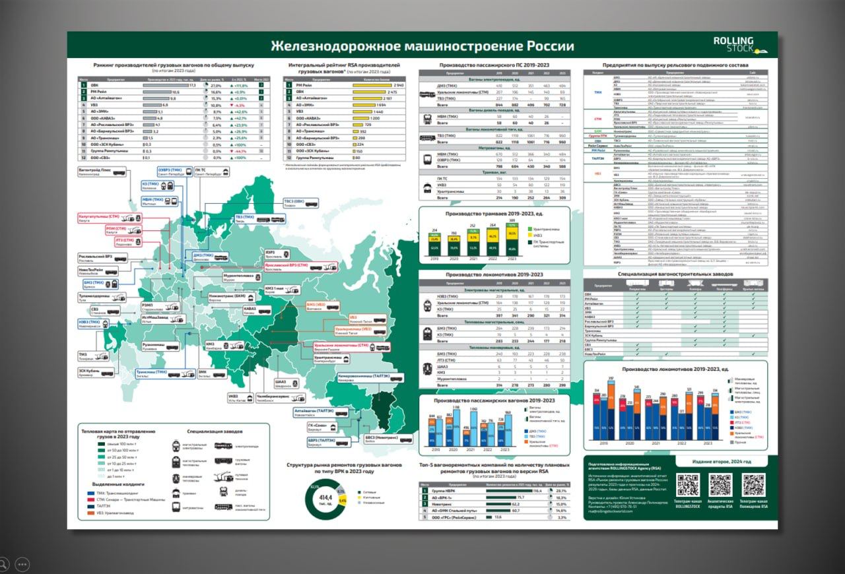845x574 pixels.
Task: Click the QR code for Телеграм-канал ROLLINGSTOCK
Action: click(x=687, y=485)
